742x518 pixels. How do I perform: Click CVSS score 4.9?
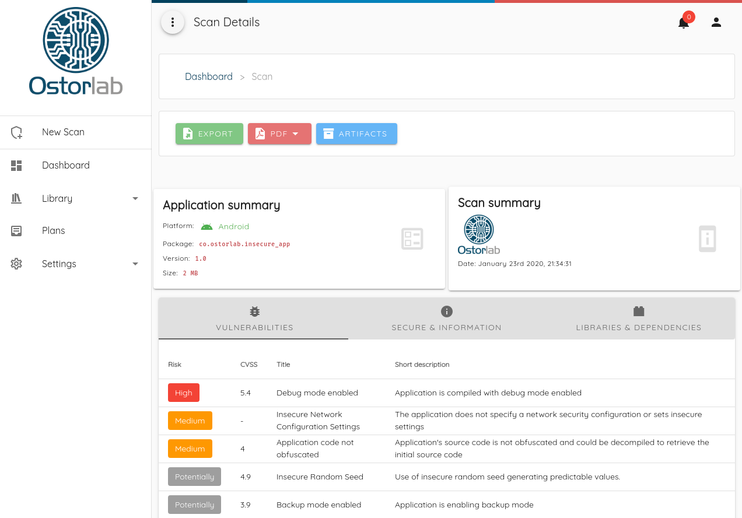coord(245,477)
